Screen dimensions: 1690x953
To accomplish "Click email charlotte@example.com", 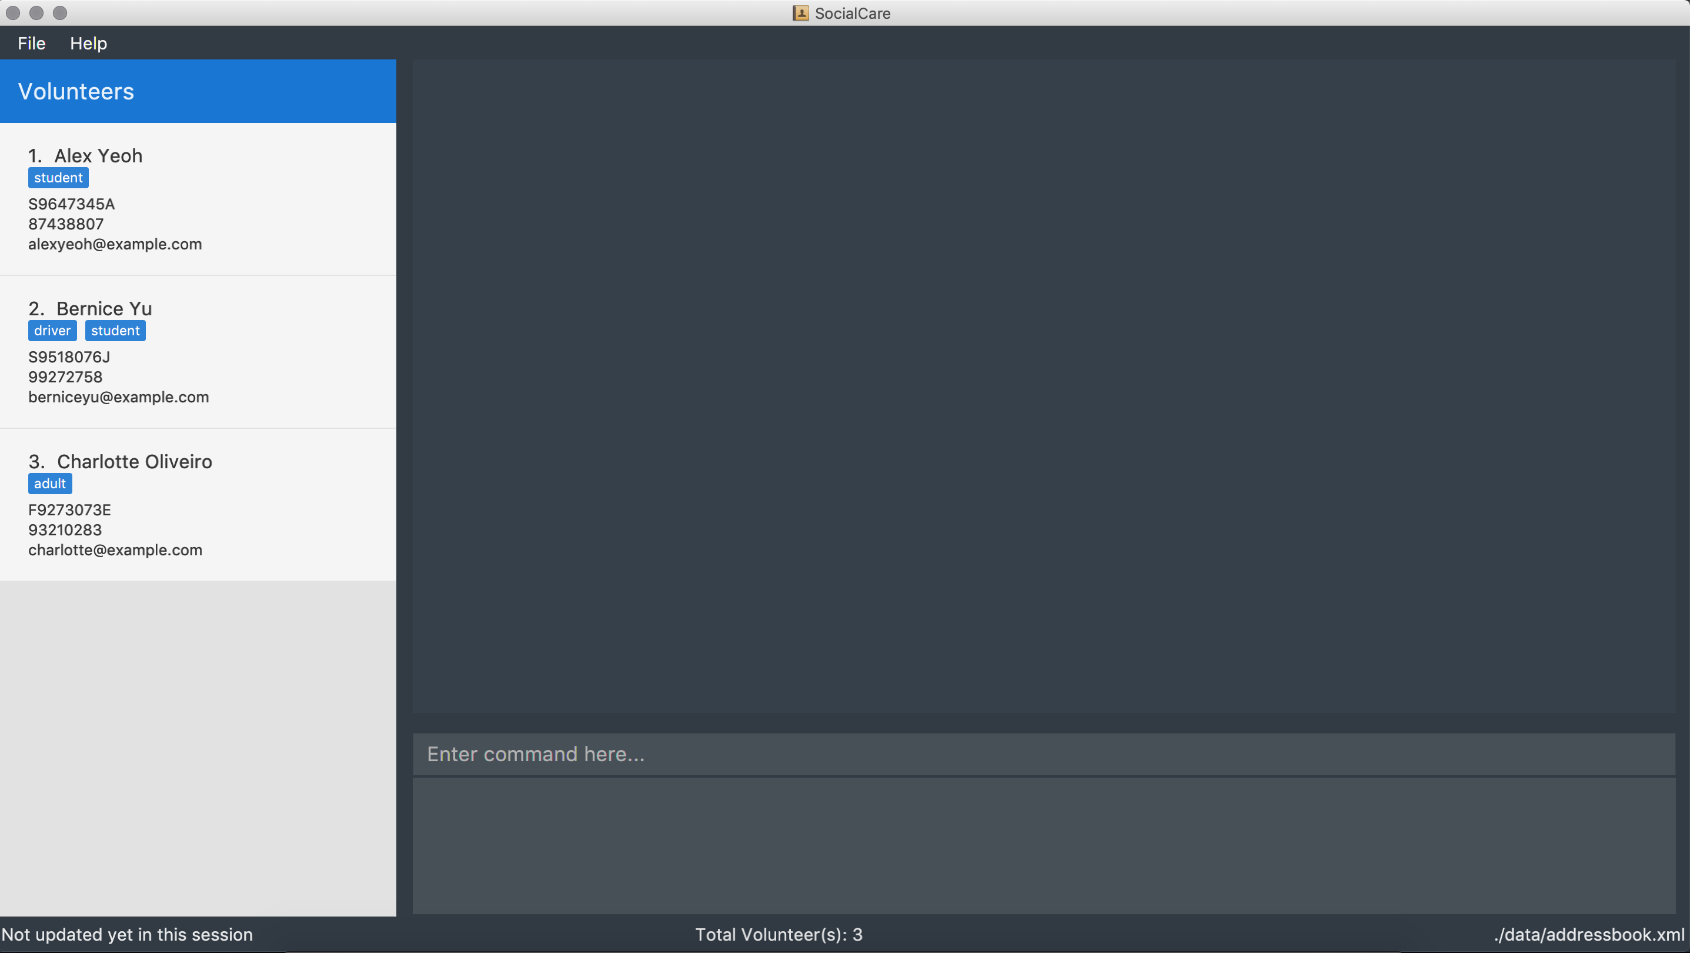I will tap(115, 550).
